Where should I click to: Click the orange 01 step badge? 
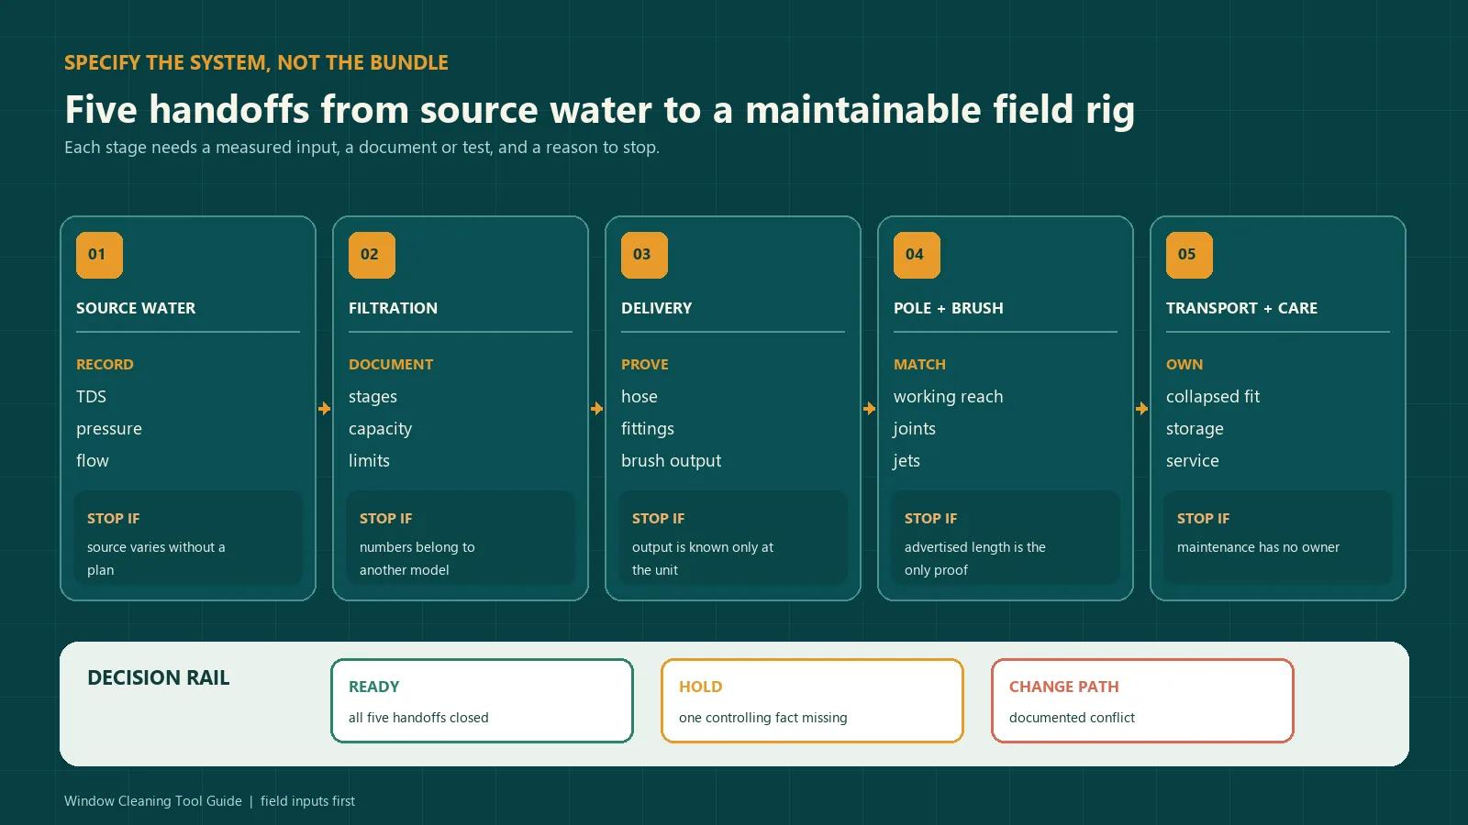point(99,255)
